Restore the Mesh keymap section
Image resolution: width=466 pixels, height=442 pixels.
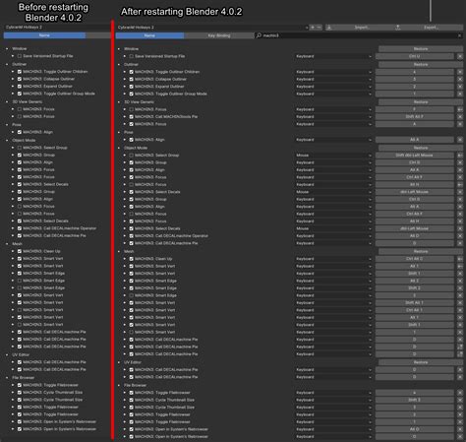[421, 251]
